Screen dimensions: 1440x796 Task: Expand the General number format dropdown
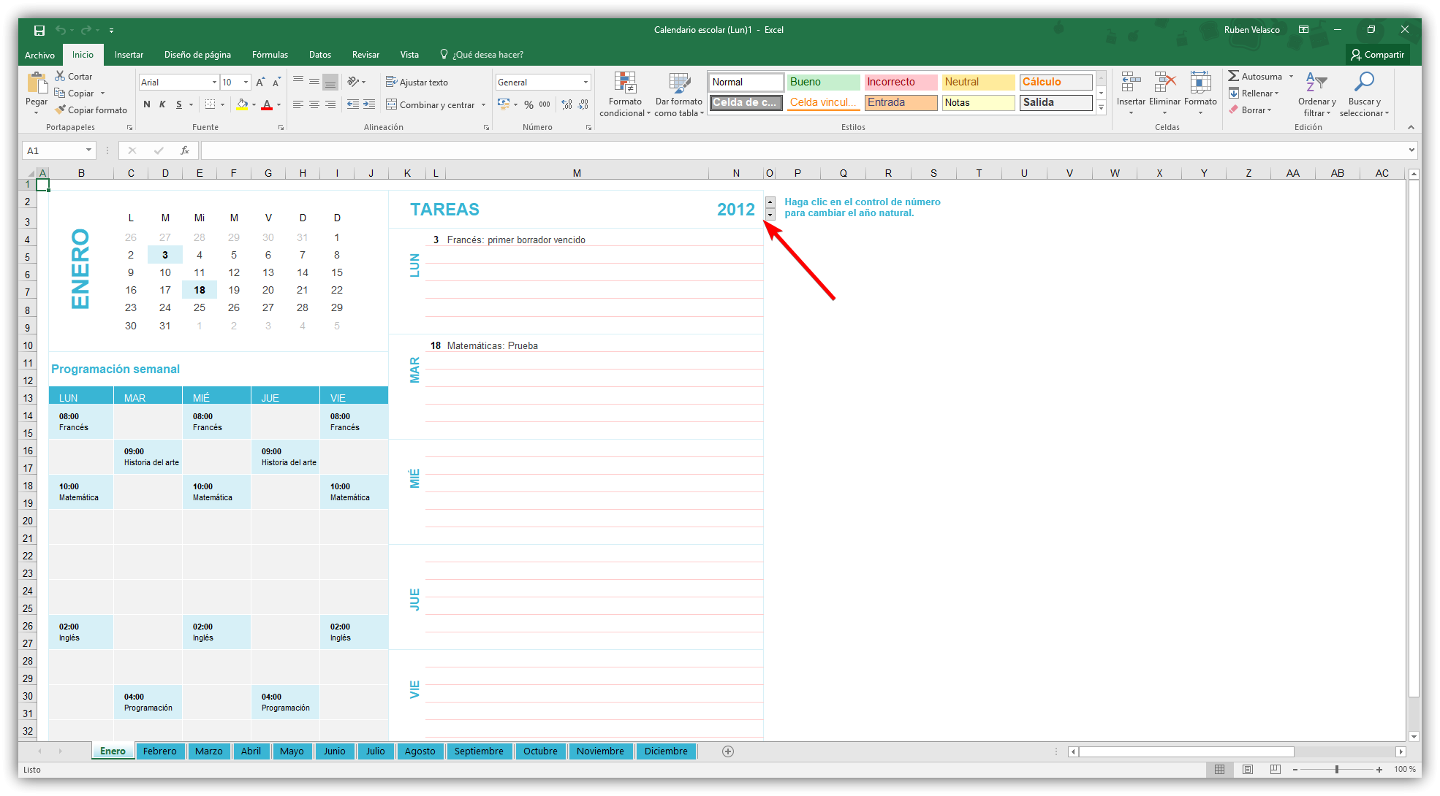tap(586, 82)
